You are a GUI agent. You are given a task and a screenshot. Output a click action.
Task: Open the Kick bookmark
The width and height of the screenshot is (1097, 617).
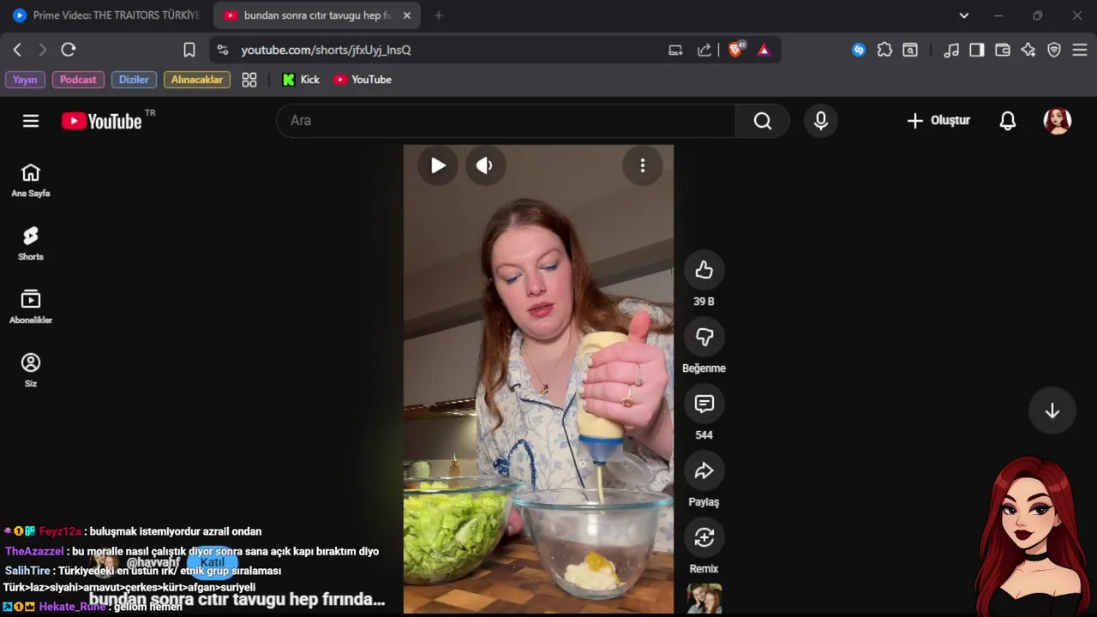click(301, 80)
